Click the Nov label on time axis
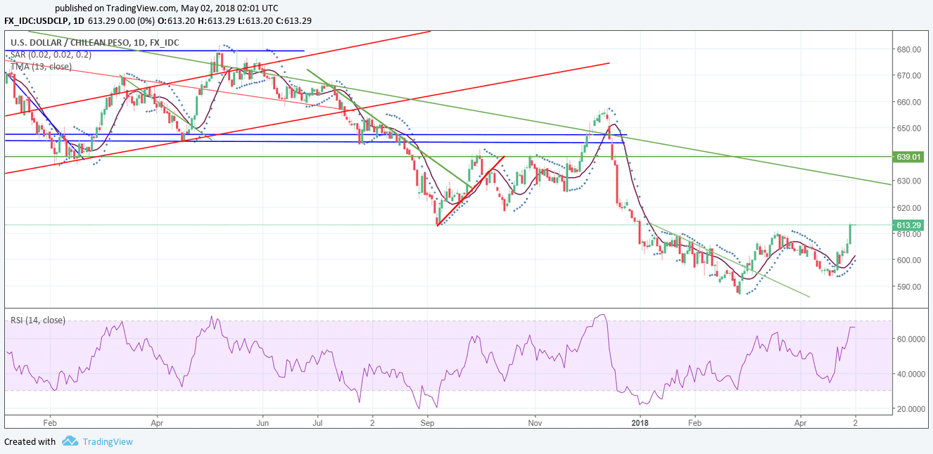This screenshot has height=454, width=933. (535, 423)
